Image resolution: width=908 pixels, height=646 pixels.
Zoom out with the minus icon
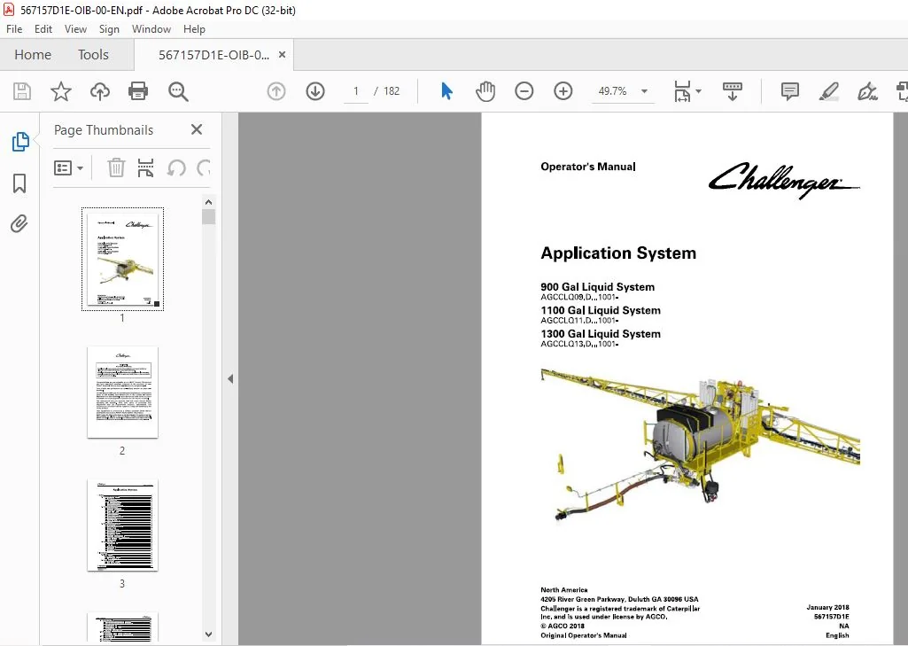(x=524, y=91)
